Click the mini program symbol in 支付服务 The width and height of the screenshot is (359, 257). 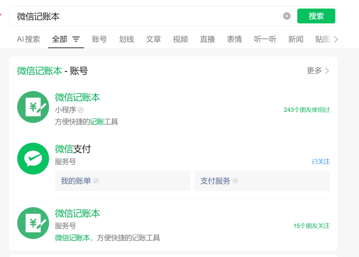pyautogui.click(x=235, y=181)
